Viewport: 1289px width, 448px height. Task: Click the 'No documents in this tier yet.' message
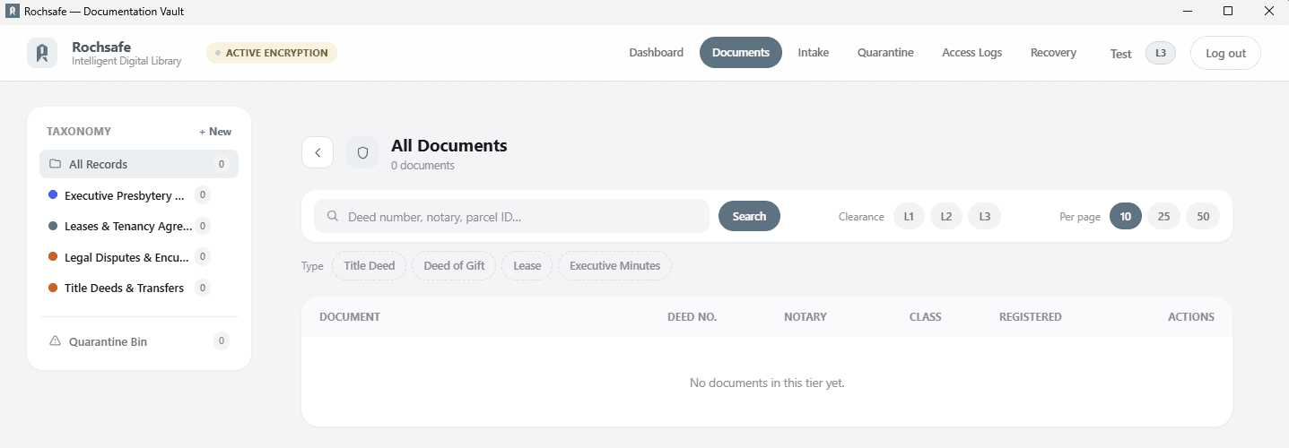[767, 383]
